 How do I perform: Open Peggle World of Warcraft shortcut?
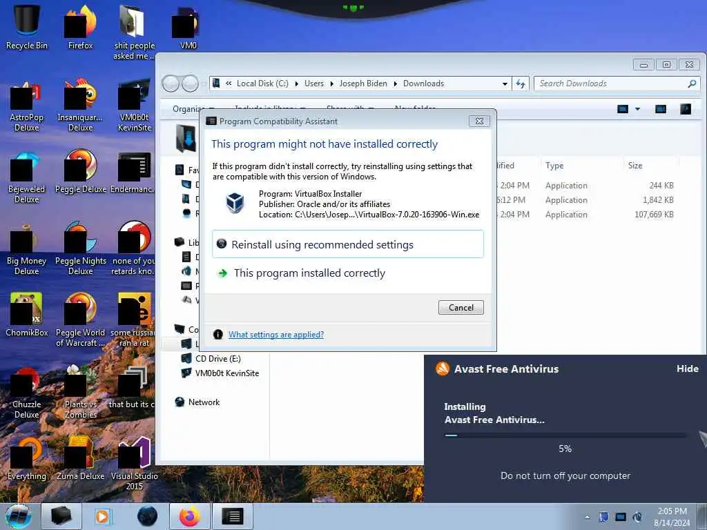80,321
